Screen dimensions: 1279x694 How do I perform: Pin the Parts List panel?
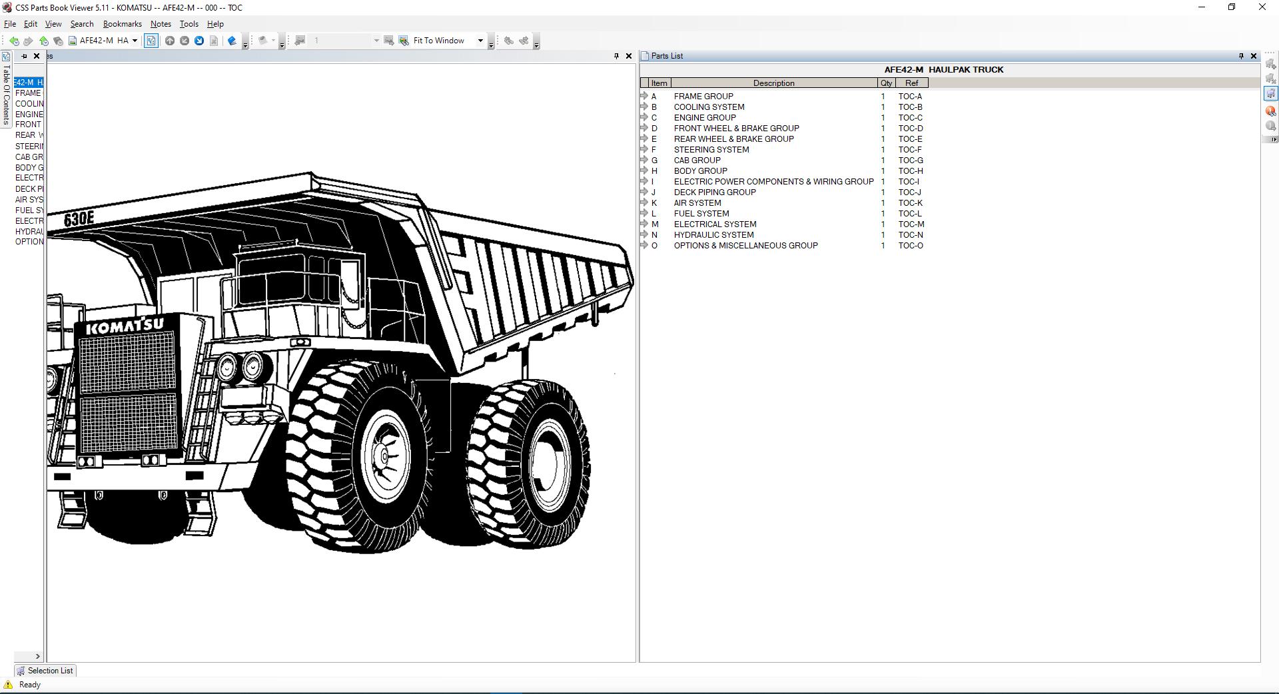coord(1241,56)
